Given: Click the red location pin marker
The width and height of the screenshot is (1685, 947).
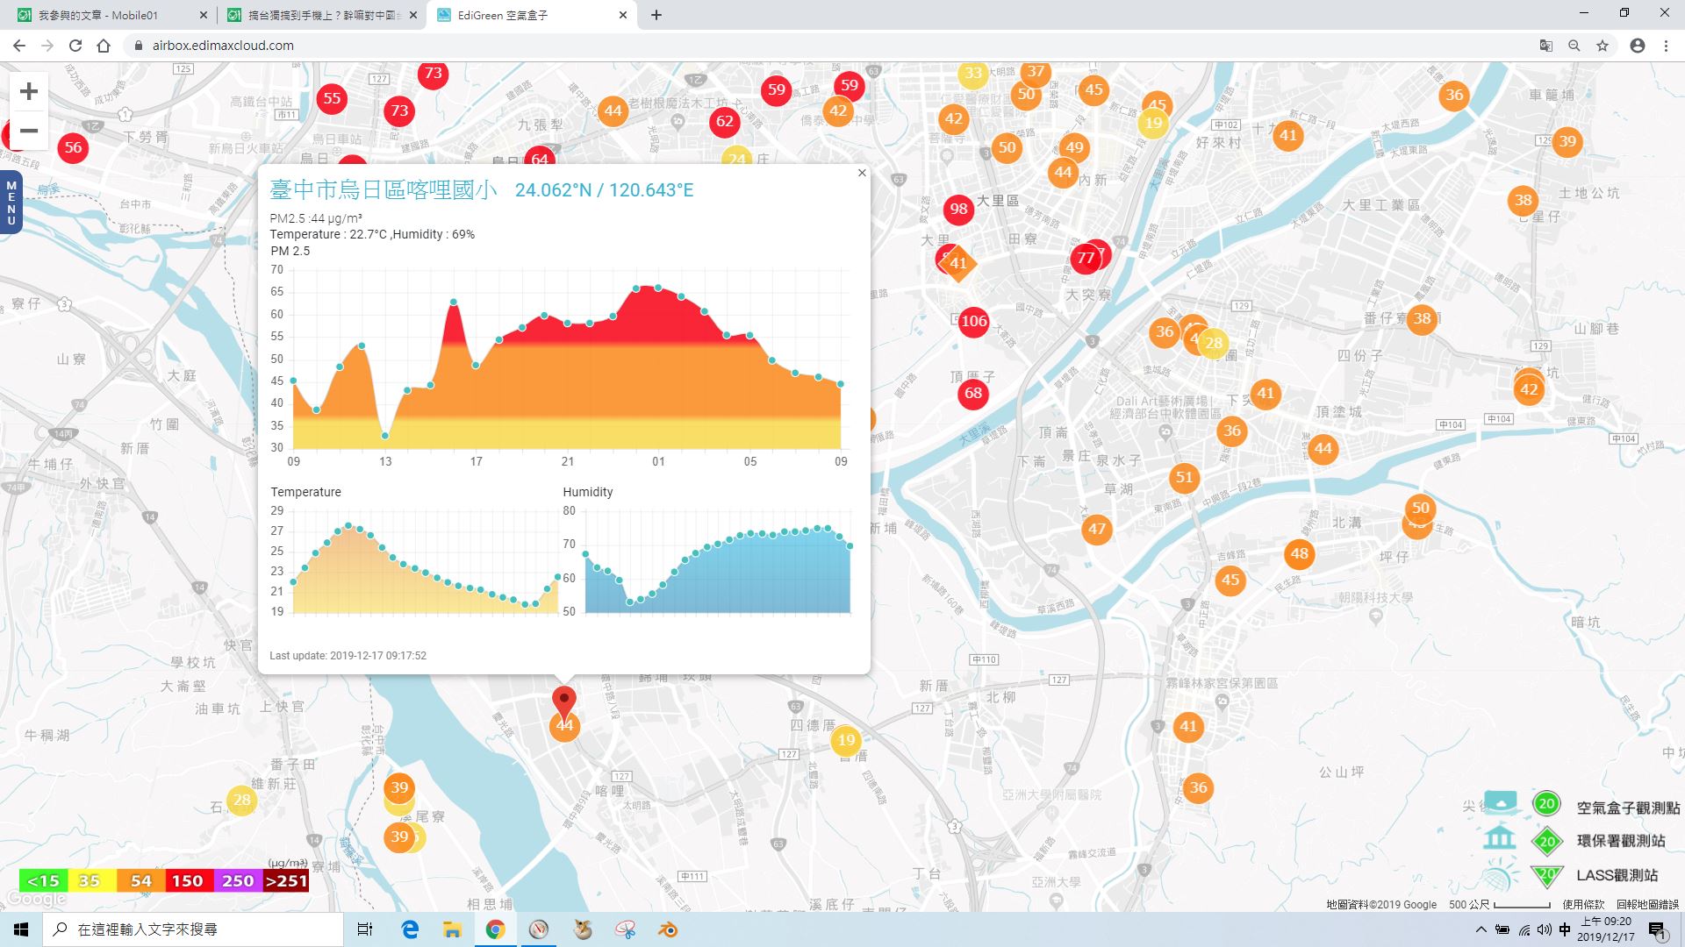Looking at the screenshot, I should tap(564, 704).
